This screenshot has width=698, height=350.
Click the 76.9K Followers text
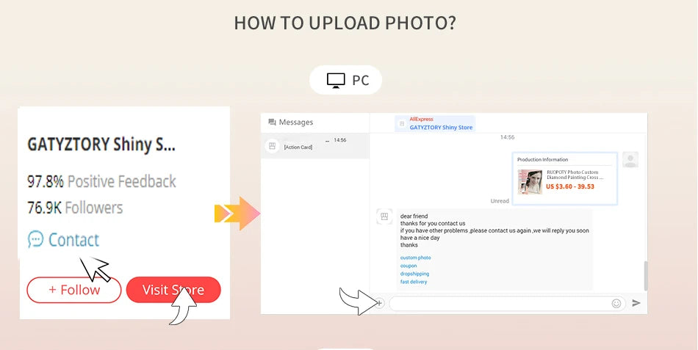(75, 208)
